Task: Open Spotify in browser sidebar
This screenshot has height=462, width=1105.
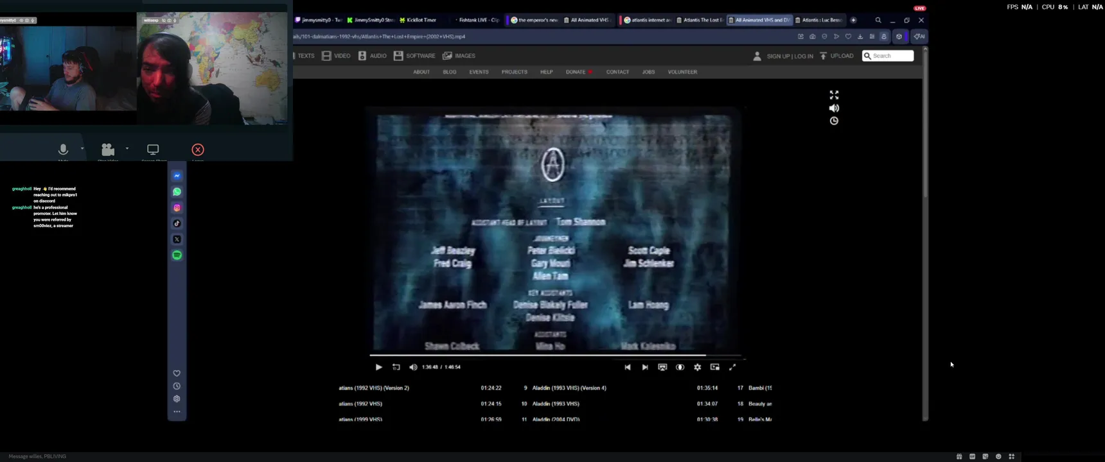Action: 177,255
